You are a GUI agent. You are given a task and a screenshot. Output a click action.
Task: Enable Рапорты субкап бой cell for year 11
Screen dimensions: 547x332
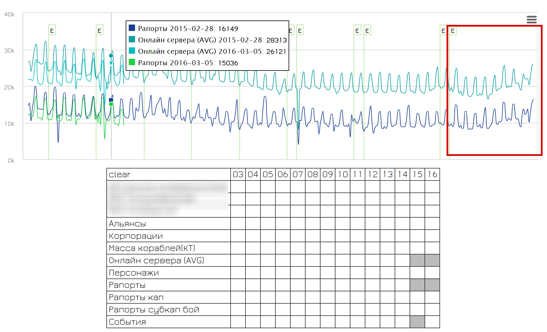[x=358, y=309]
